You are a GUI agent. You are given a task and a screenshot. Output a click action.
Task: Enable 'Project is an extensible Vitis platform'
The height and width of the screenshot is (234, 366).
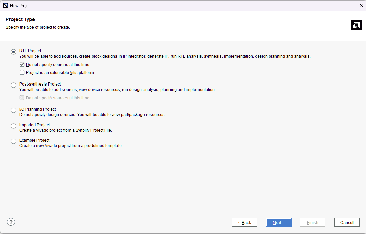coord(22,72)
